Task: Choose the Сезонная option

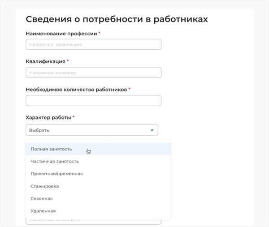Action: click(98, 198)
